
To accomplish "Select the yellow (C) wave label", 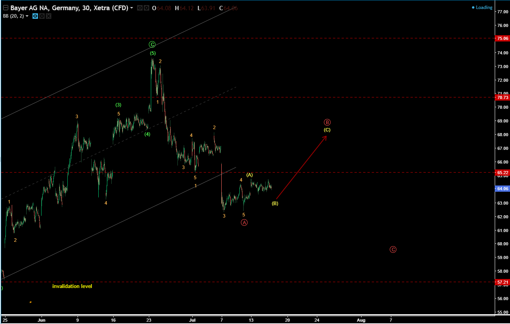I will (x=327, y=130).
